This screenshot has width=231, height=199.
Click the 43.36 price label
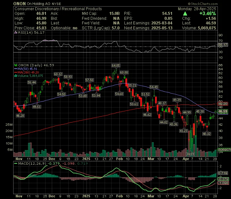(174, 124)
